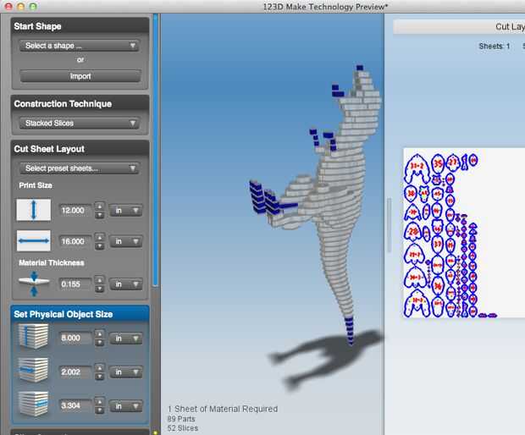
Task: Click the viewport splitter handle
Action: click(x=389, y=225)
